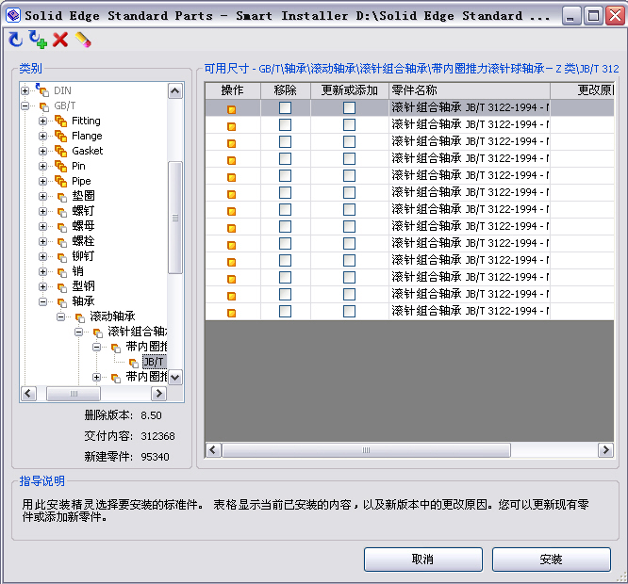Screen dimensions: 628x584
Task: Tick the 移除 checkbox in the highlighted row
Action: (x=285, y=107)
